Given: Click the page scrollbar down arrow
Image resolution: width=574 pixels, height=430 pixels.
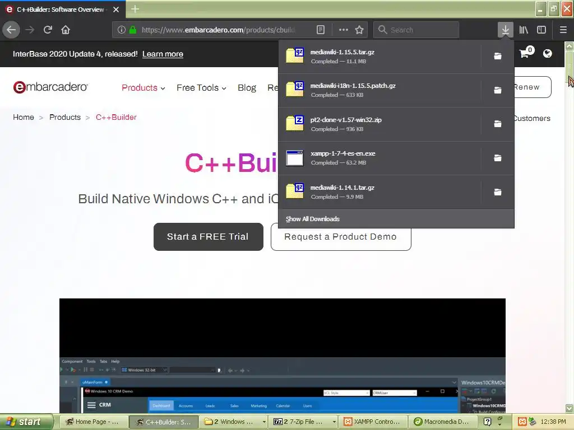Looking at the screenshot, I should 569,408.
